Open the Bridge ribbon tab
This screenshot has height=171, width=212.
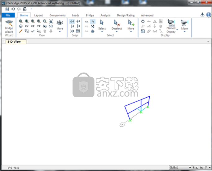click(90, 15)
